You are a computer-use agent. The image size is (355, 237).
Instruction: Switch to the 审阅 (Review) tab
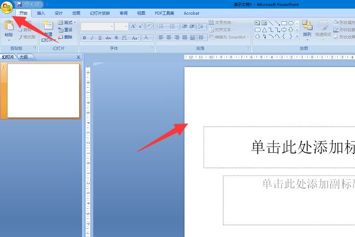point(123,13)
